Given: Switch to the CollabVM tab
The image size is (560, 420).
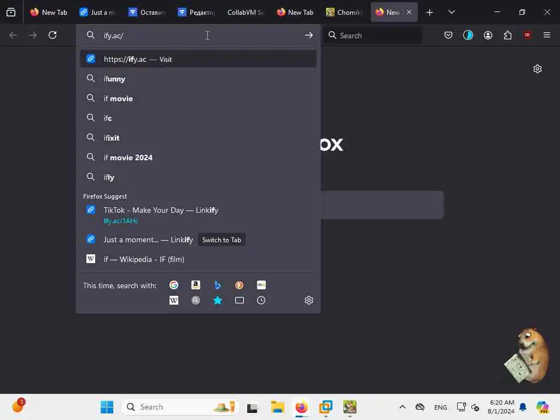Looking at the screenshot, I should tap(246, 13).
